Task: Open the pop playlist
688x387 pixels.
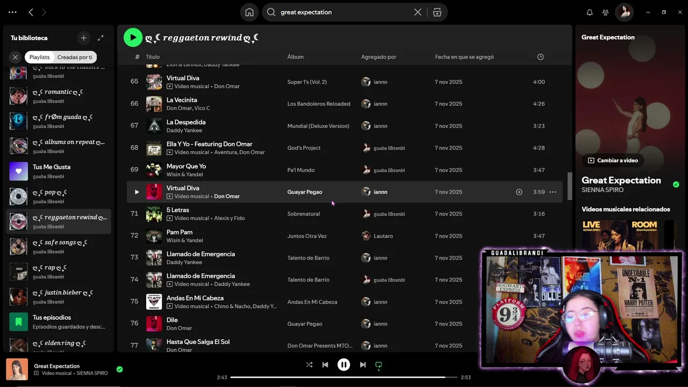Action: 59,196
